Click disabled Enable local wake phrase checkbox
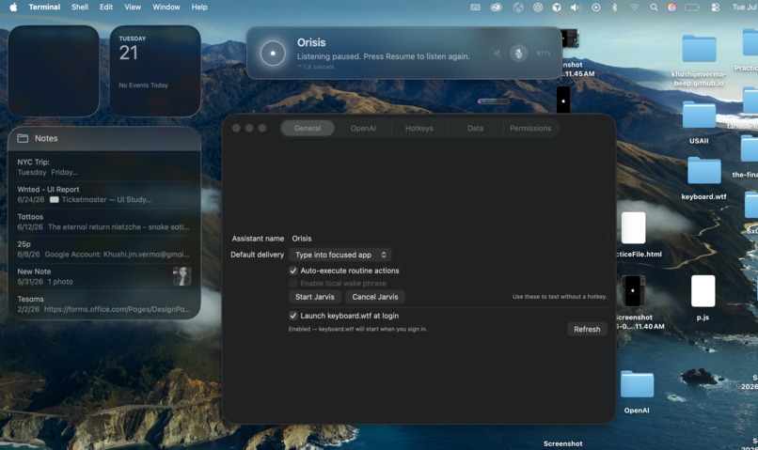The height and width of the screenshot is (450, 758). coord(293,284)
